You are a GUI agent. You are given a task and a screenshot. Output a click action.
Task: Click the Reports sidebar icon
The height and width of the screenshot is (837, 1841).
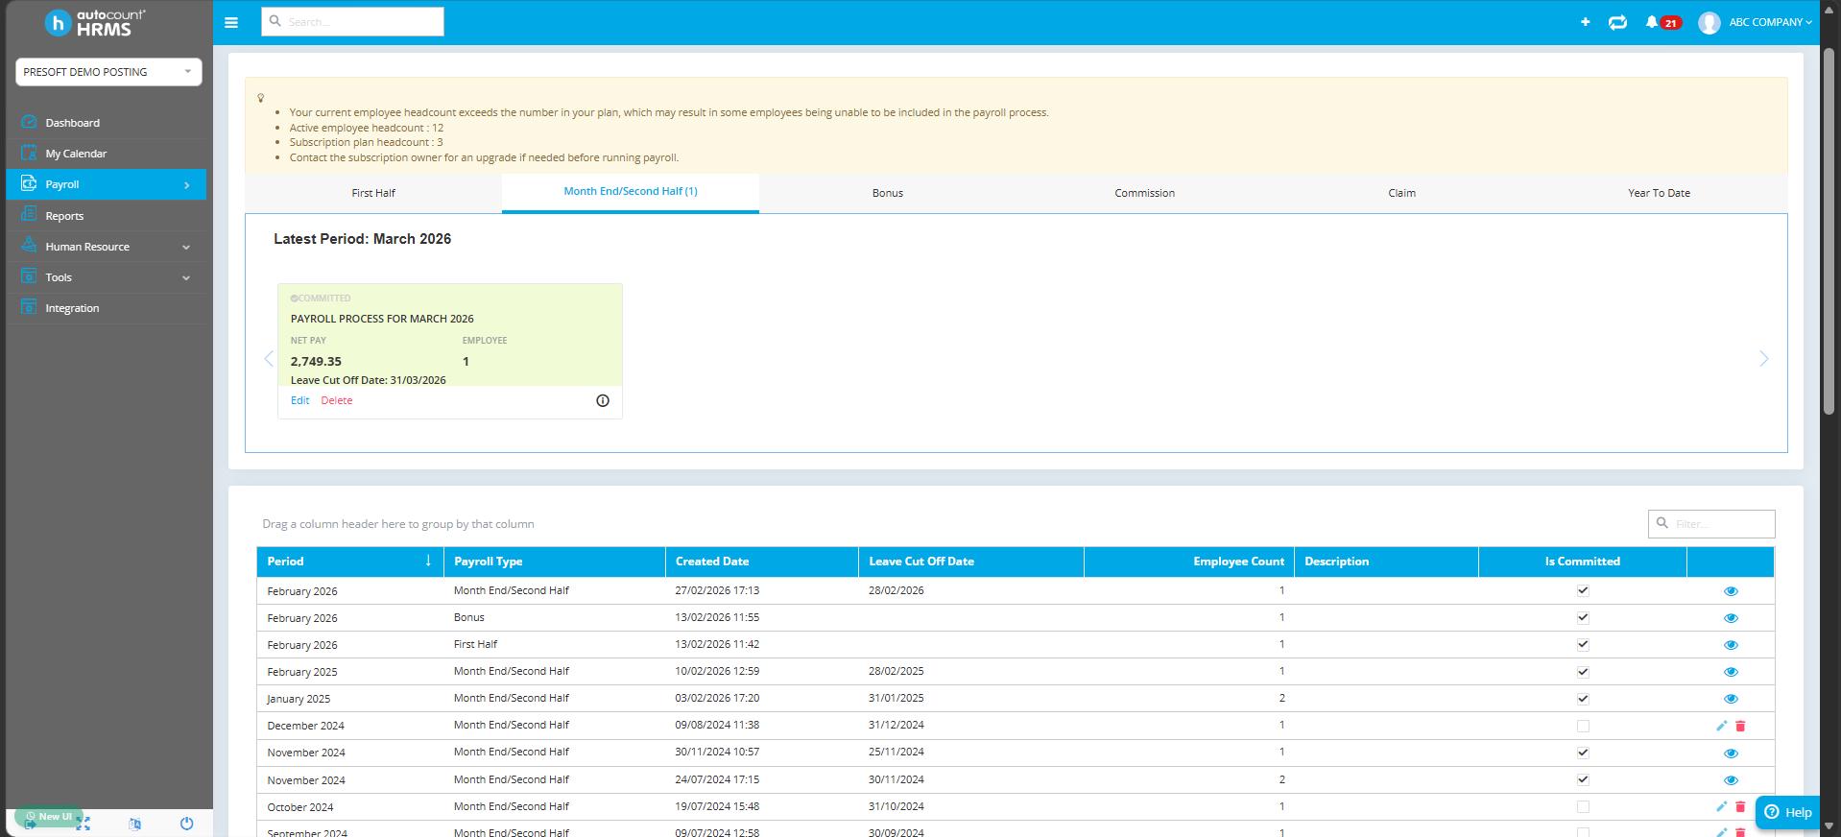click(29, 215)
